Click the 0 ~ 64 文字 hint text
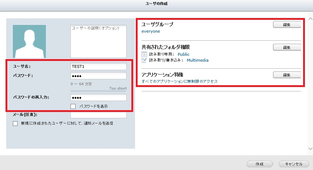 (x=81, y=84)
